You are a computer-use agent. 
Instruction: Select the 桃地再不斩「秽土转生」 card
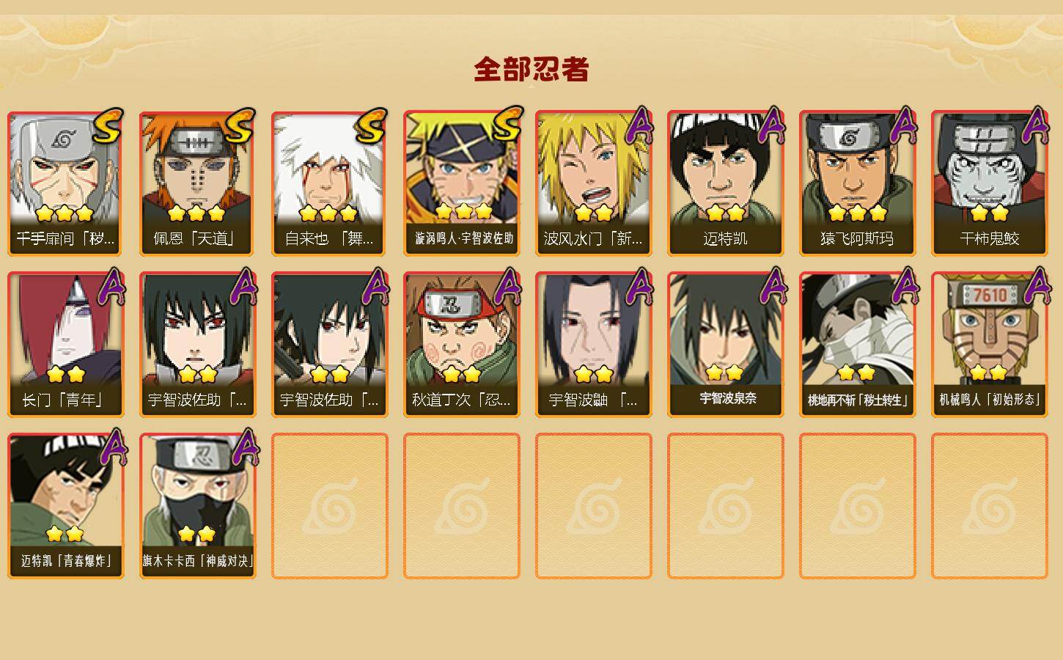(857, 345)
